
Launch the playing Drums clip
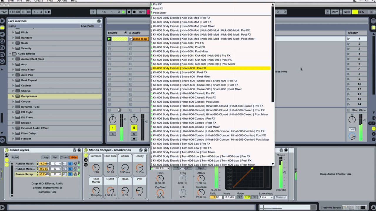point(109,39)
